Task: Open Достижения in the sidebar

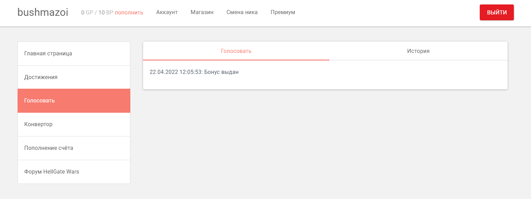Action: click(x=74, y=77)
